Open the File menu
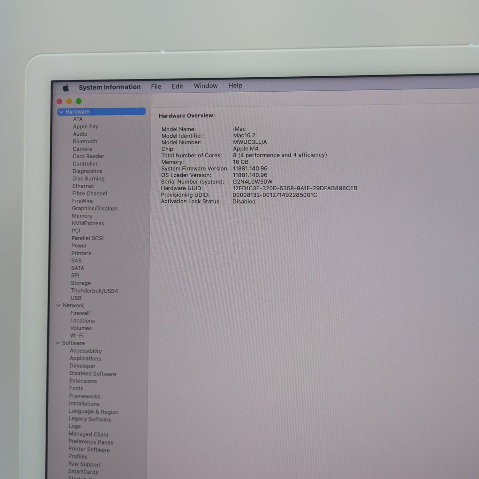 pos(156,87)
